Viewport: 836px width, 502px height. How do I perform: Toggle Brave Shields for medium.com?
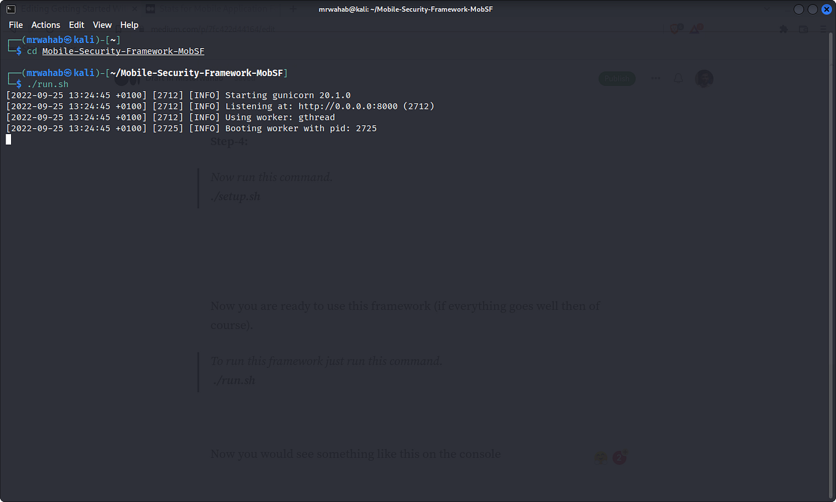click(675, 28)
